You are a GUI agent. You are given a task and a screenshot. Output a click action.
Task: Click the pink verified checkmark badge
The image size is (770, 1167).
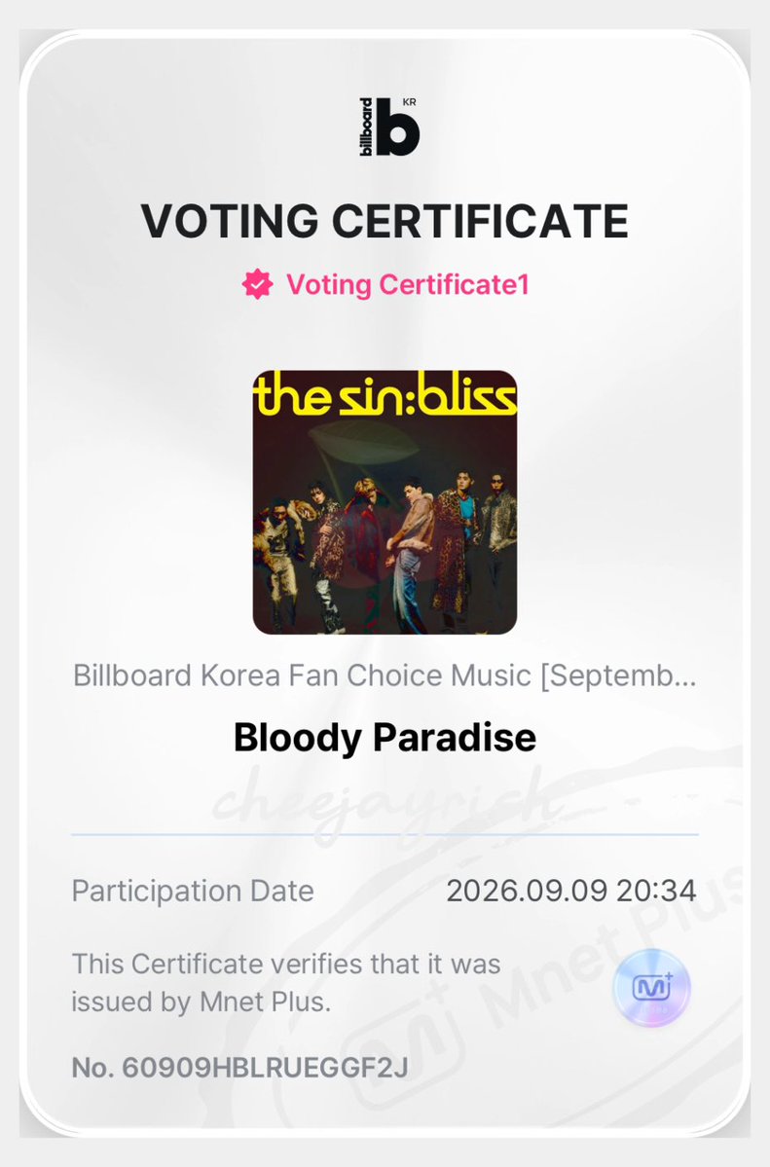(x=257, y=284)
